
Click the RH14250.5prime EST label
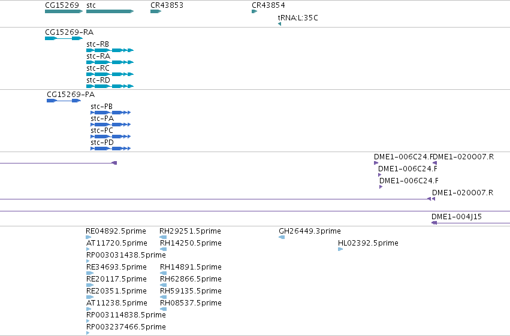click(x=191, y=243)
